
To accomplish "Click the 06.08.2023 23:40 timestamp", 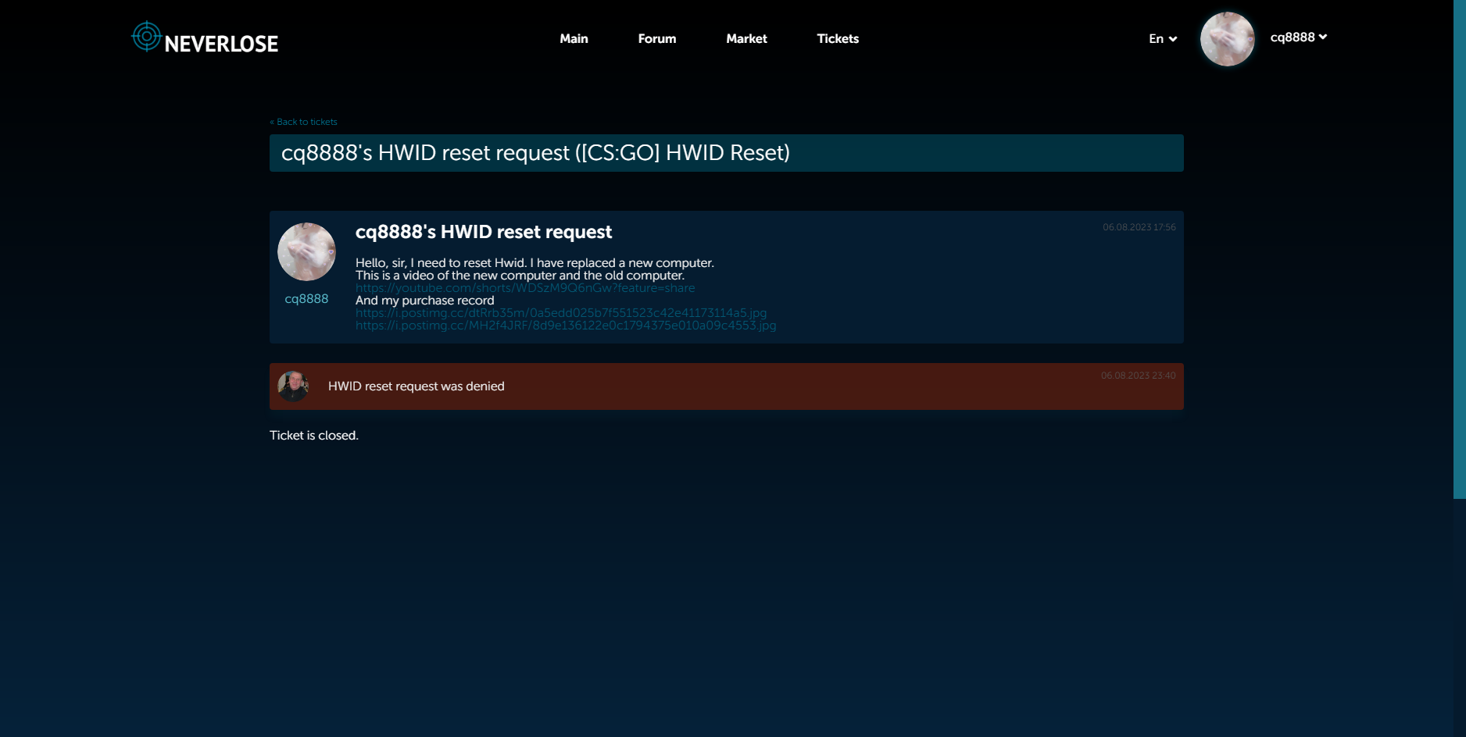I will [1139, 376].
